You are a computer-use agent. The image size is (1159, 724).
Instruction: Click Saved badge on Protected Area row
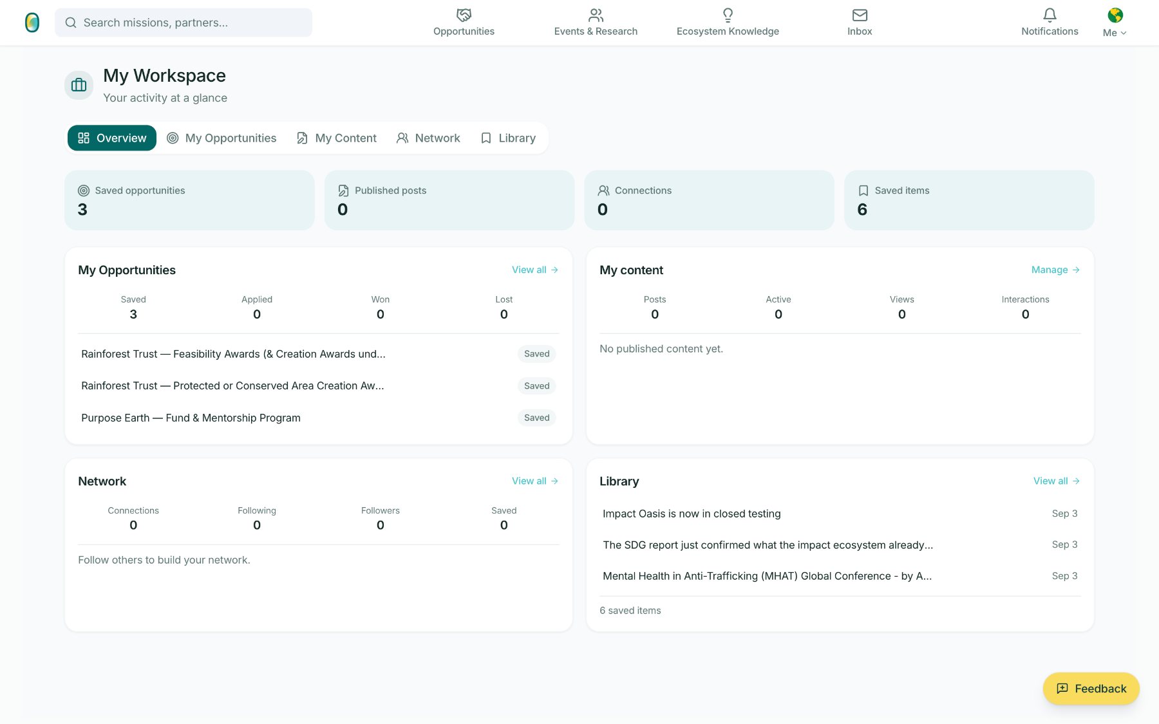pyautogui.click(x=537, y=385)
